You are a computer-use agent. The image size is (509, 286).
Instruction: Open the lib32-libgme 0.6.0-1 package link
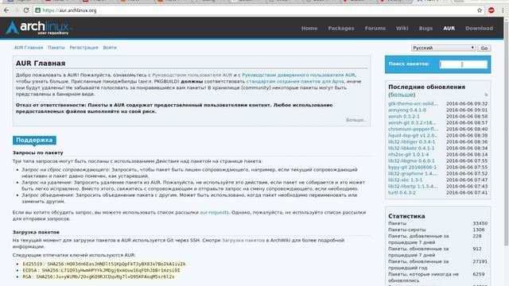coord(411,160)
